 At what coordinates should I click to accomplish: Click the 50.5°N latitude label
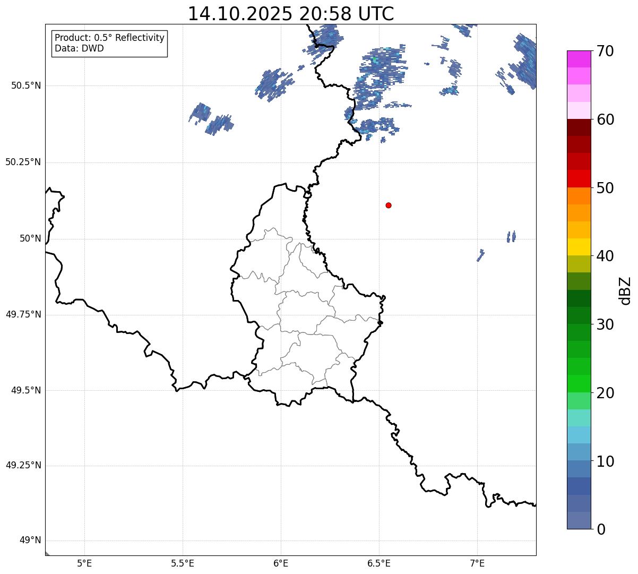click(x=26, y=85)
